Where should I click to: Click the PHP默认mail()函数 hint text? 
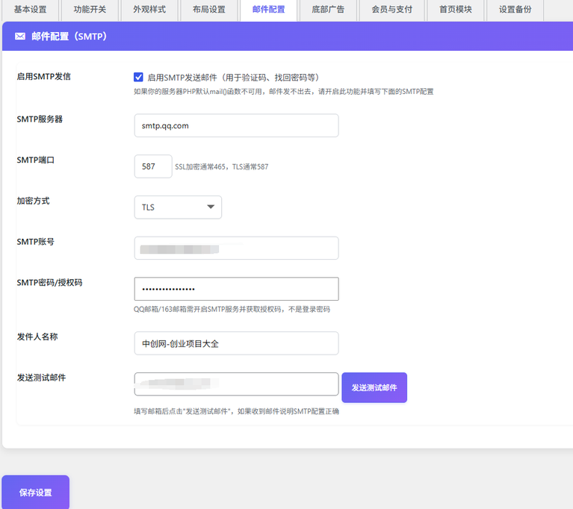pyautogui.click(x=283, y=92)
